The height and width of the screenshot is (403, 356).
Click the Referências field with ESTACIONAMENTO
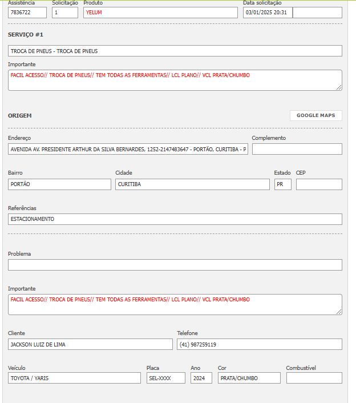coord(175,219)
